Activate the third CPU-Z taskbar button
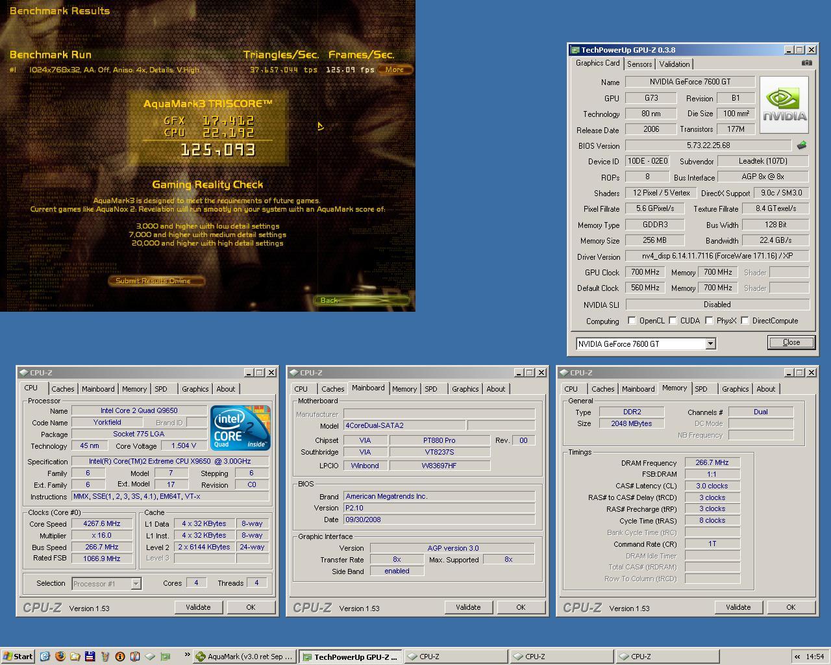The width and height of the screenshot is (831, 665). pyautogui.click(x=668, y=657)
